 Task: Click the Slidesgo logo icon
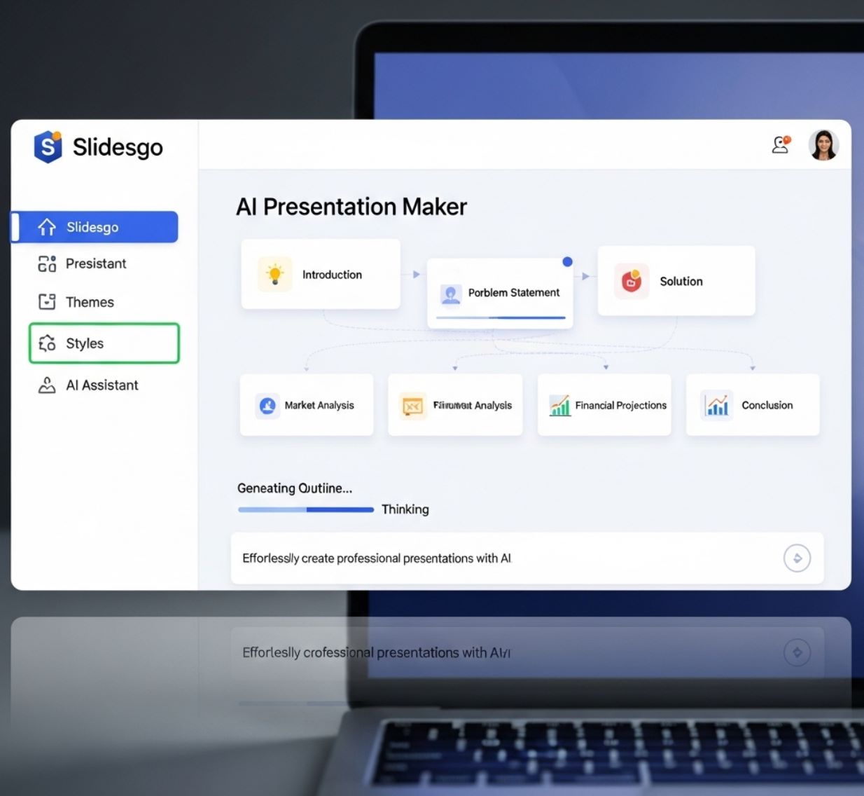[x=48, y=146]
